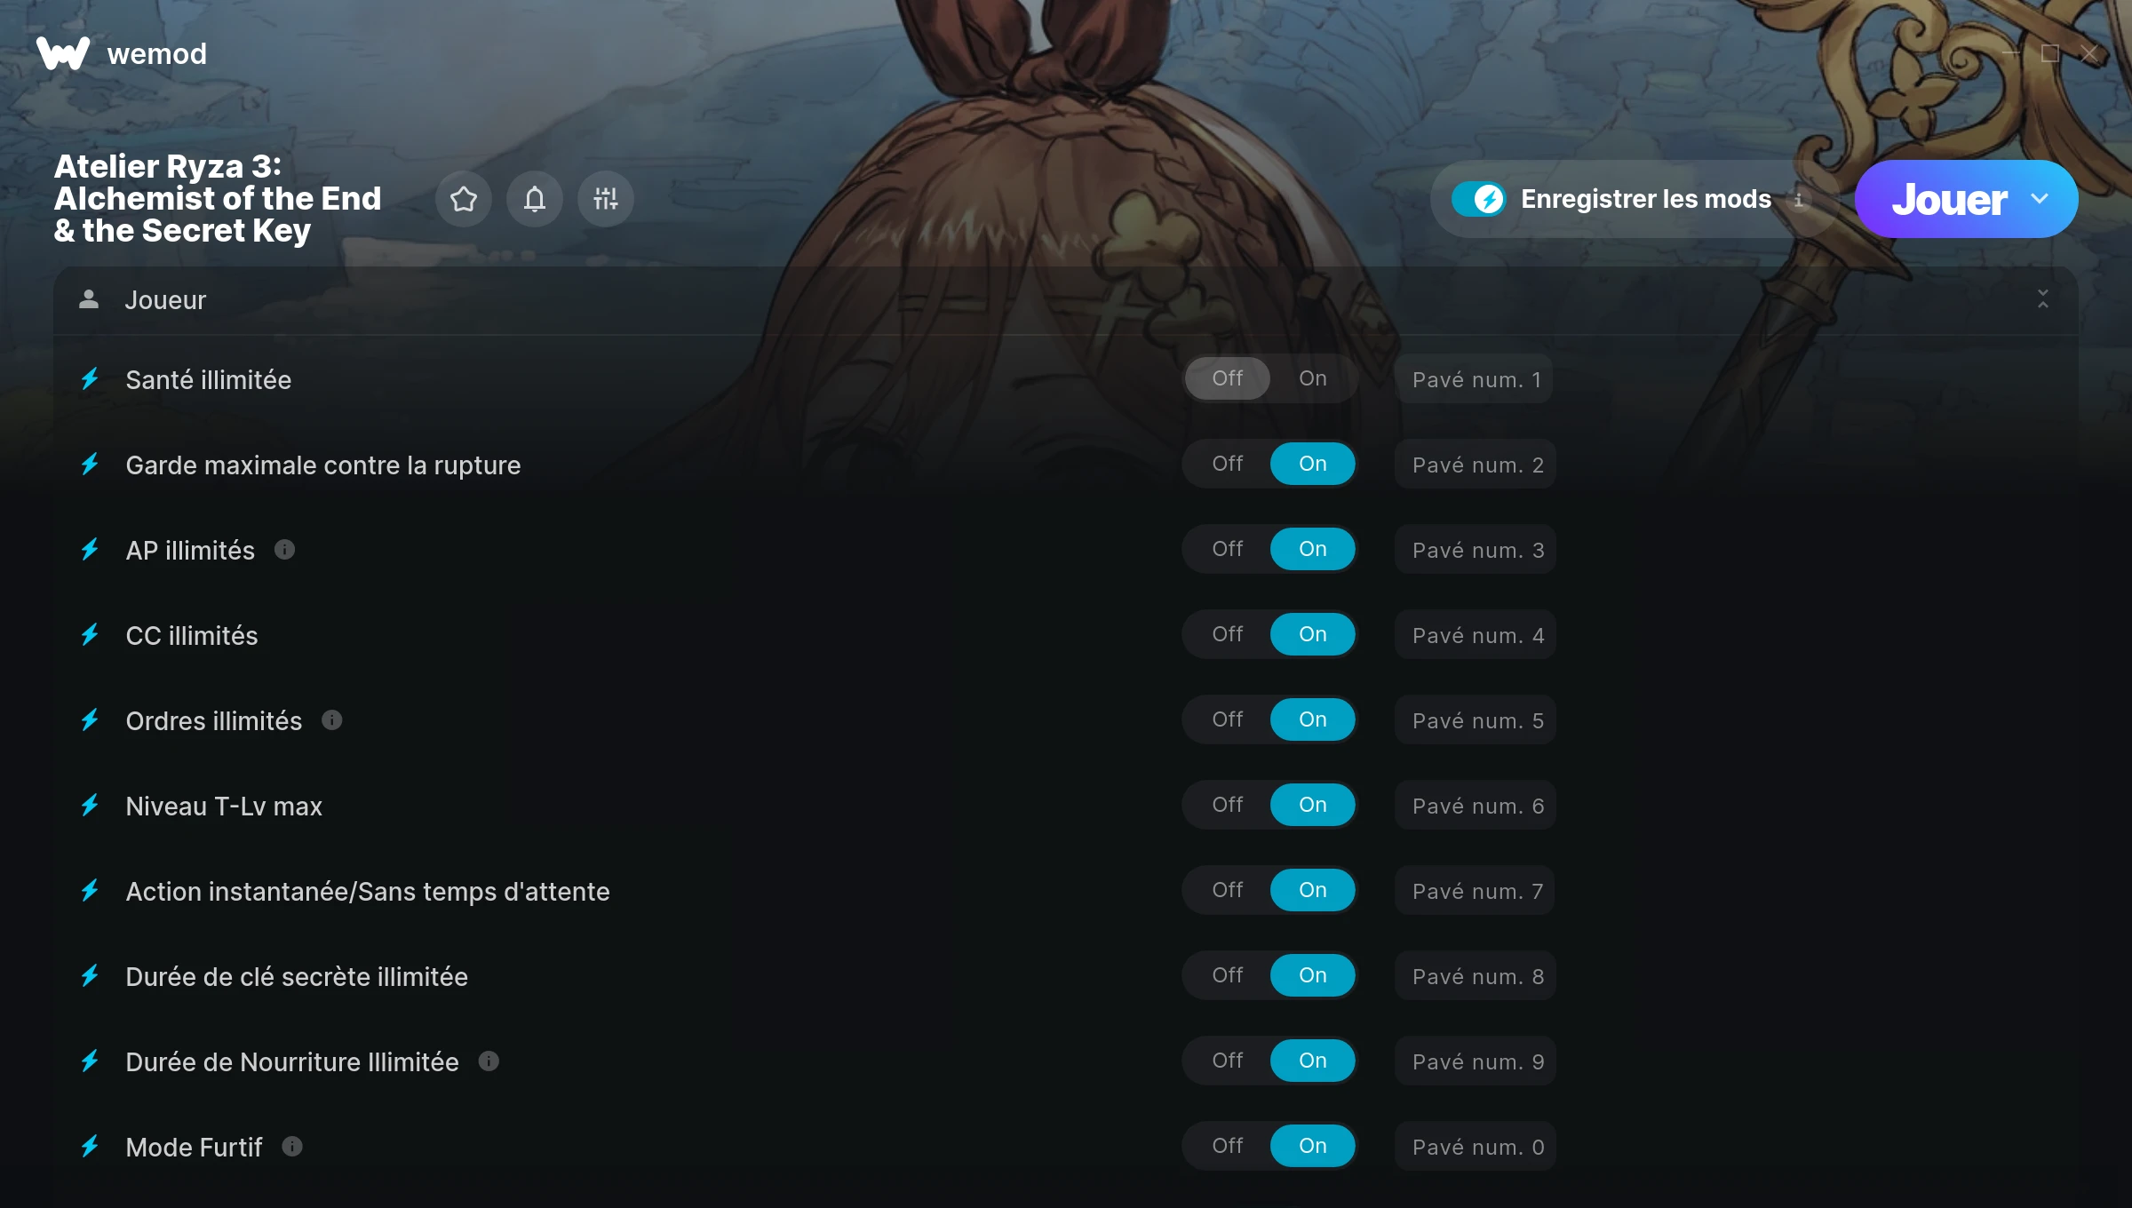Screen dimensions: 2132x1208
Task: Change hotkey Pavé num. 7
Action: (x=1476, y=891)
